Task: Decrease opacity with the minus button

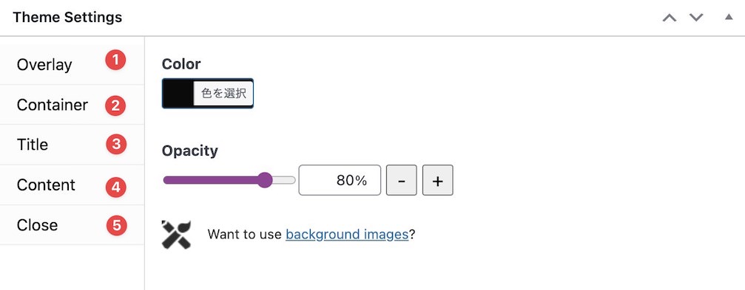Action: click(x=402, y=180)
